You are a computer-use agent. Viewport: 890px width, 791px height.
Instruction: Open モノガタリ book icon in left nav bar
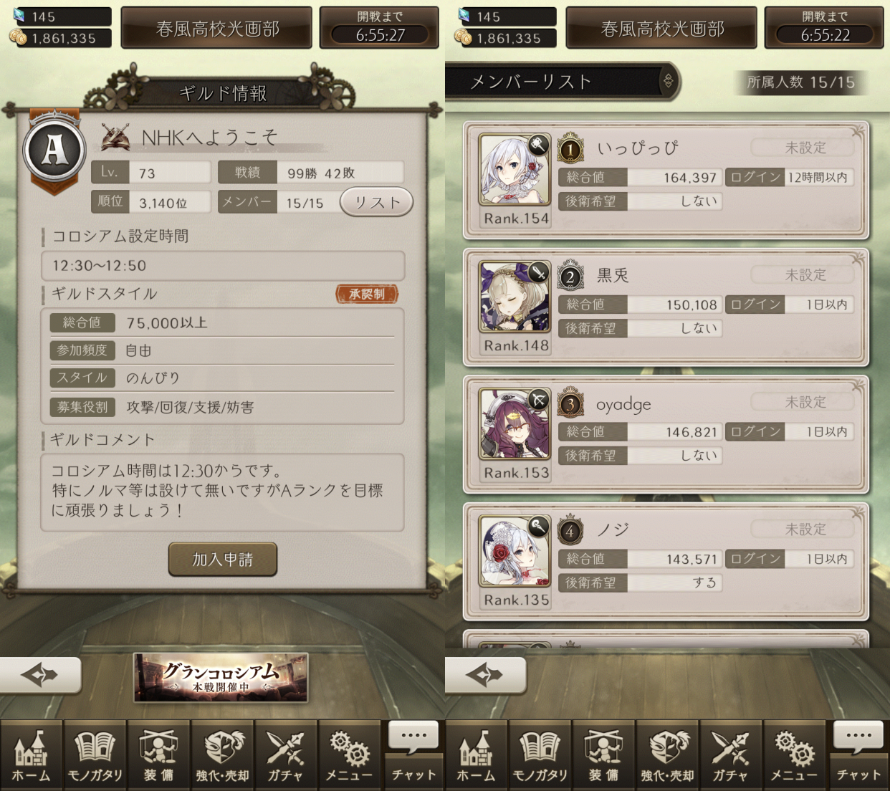point(95,756)
